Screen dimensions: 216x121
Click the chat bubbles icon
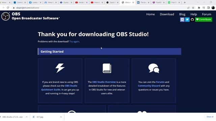pyautogui.click(x=154, y=68)
